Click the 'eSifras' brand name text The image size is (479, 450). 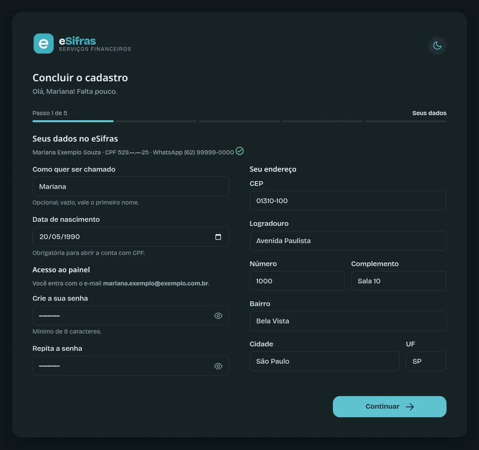pyautogui.click(x=77, y=41)
